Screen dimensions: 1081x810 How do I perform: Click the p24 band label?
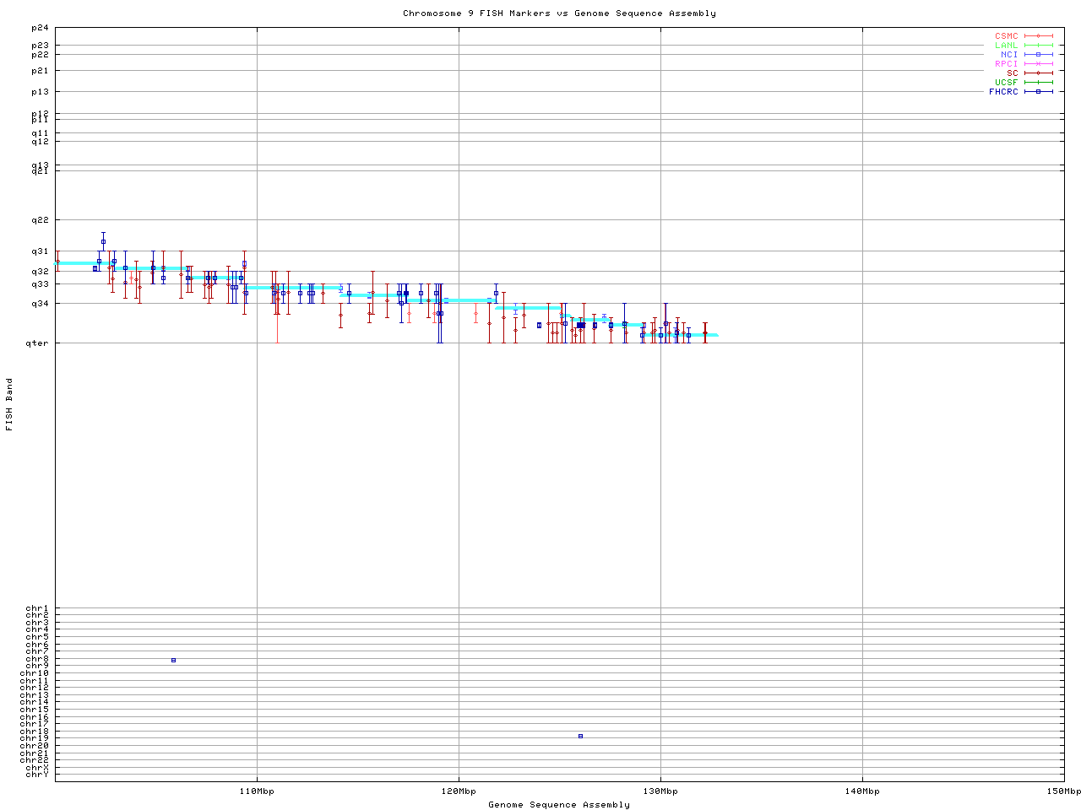(40, 29)
